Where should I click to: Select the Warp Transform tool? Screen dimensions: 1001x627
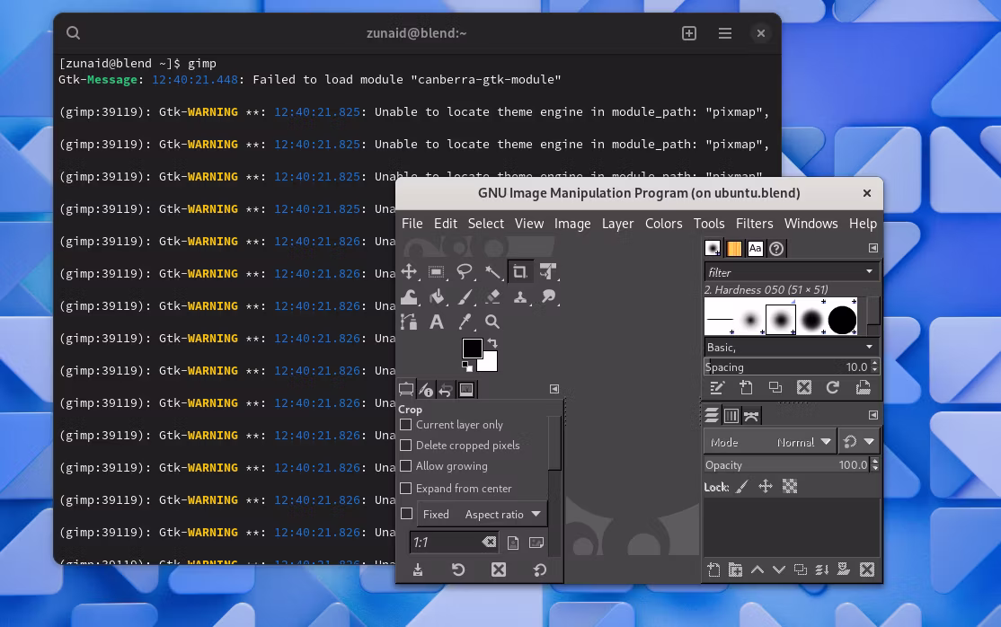(409, 297)
